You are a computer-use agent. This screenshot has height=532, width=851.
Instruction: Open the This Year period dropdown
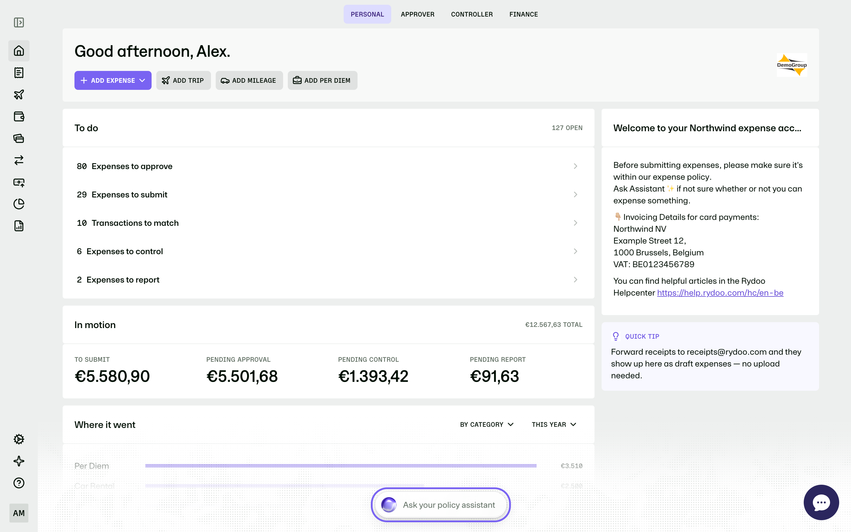point(554,425)
